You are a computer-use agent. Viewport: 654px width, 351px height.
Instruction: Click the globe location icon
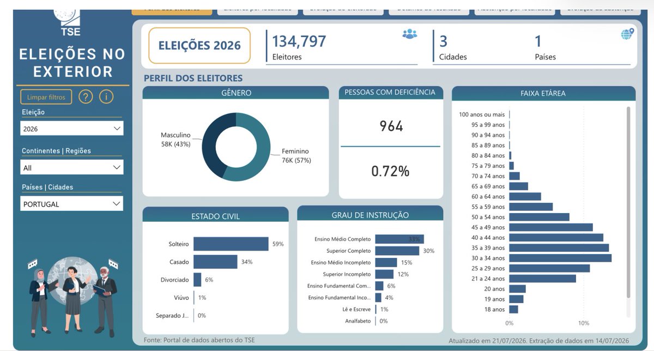tap(627, 34)
